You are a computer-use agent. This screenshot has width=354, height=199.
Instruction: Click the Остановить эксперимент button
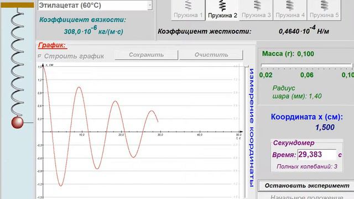point(306,186)
